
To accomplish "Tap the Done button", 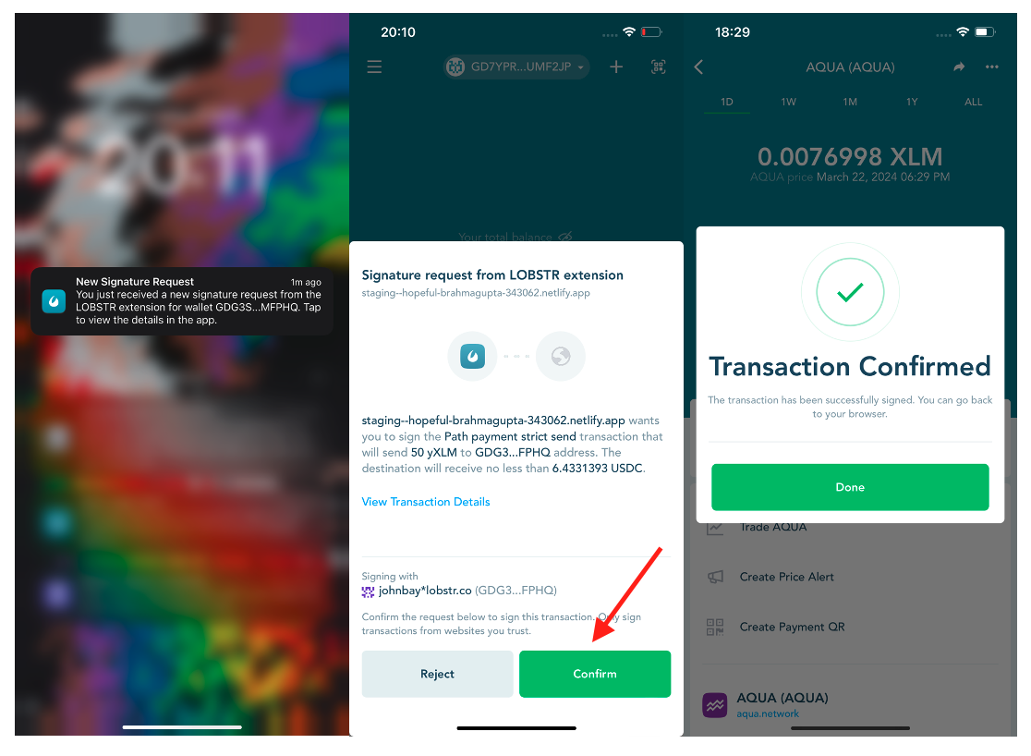I will tap(850, 487).
